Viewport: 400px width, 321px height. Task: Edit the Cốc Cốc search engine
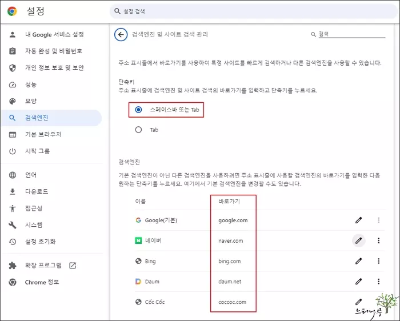pyautogui.click(x=359, y=302)
